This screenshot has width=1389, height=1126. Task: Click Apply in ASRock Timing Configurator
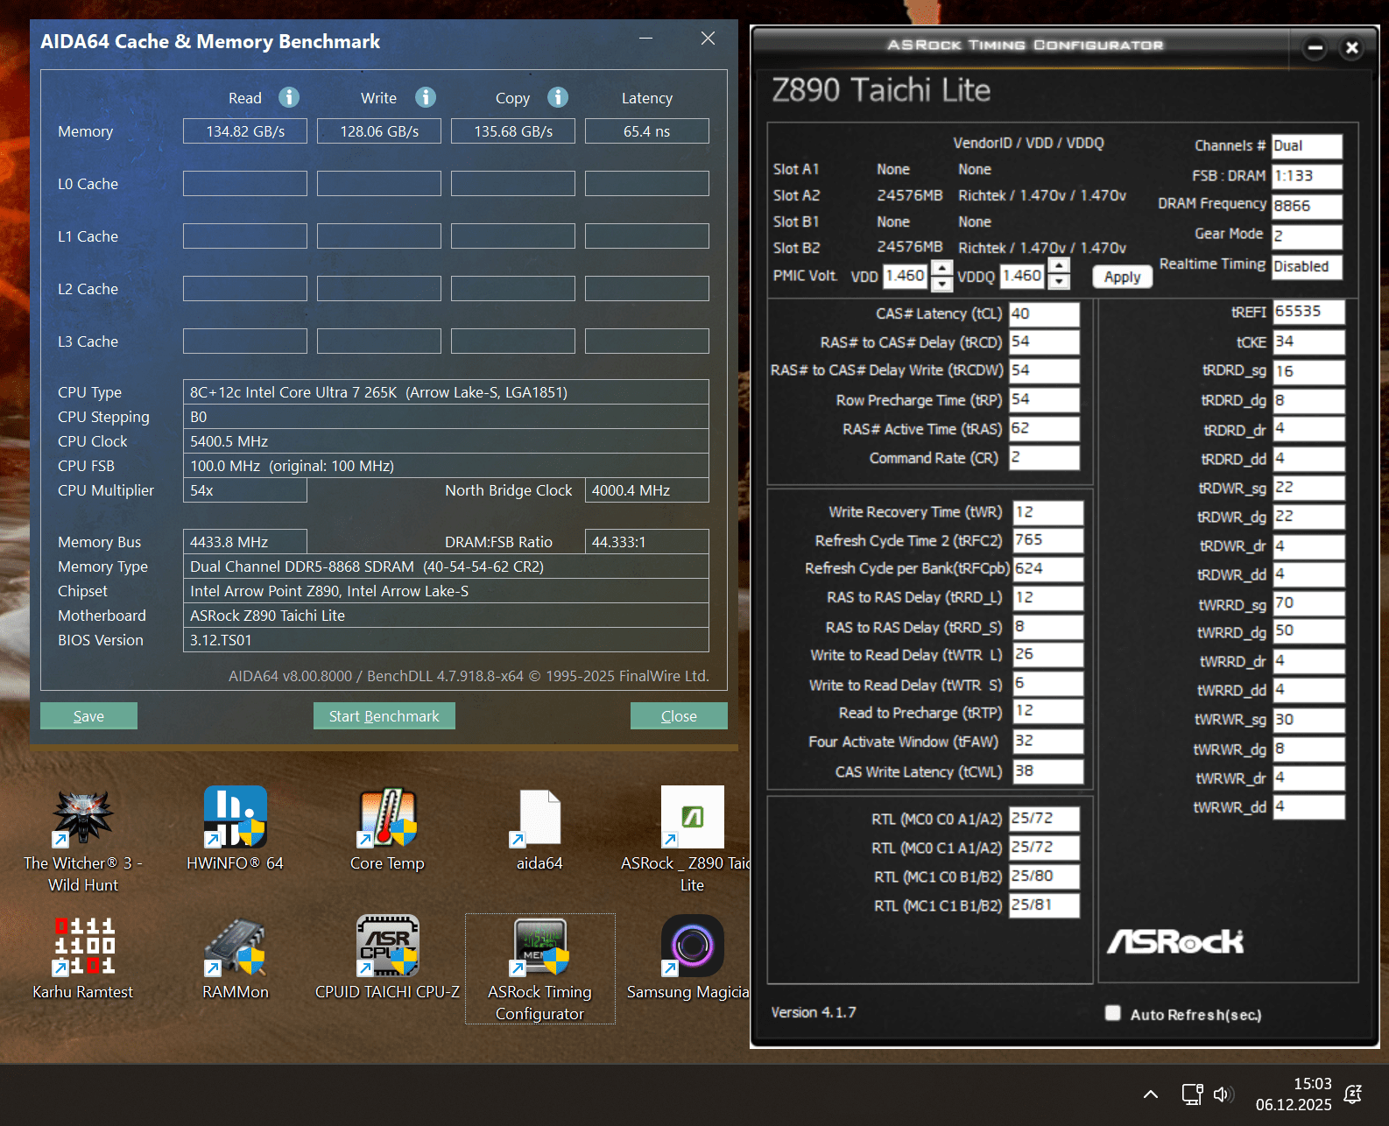(1122, 277)
